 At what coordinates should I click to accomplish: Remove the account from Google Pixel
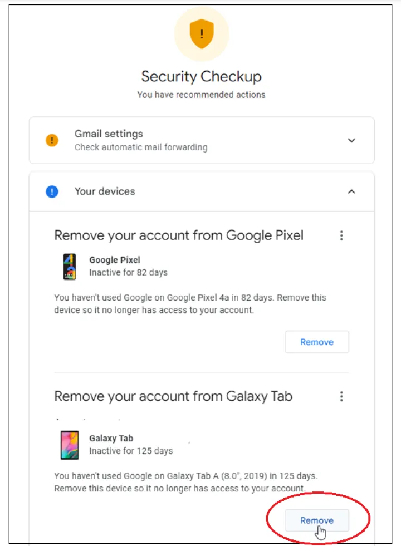(317, 342)
